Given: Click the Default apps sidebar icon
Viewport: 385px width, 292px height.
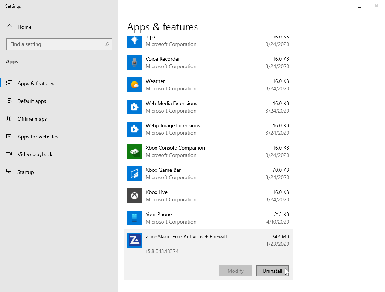Looking at the screenshot, I should [x=9, y=101].
